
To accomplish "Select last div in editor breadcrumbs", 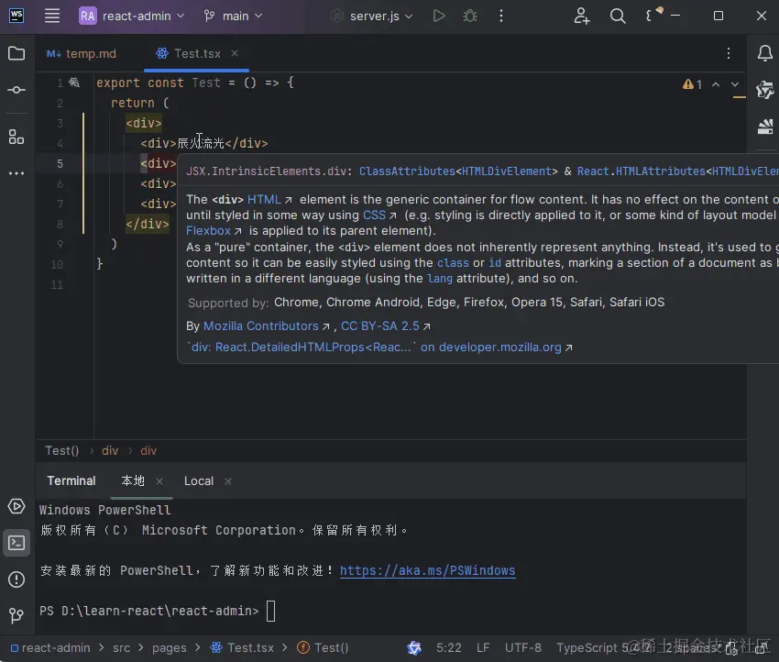I will coord(148,451).
